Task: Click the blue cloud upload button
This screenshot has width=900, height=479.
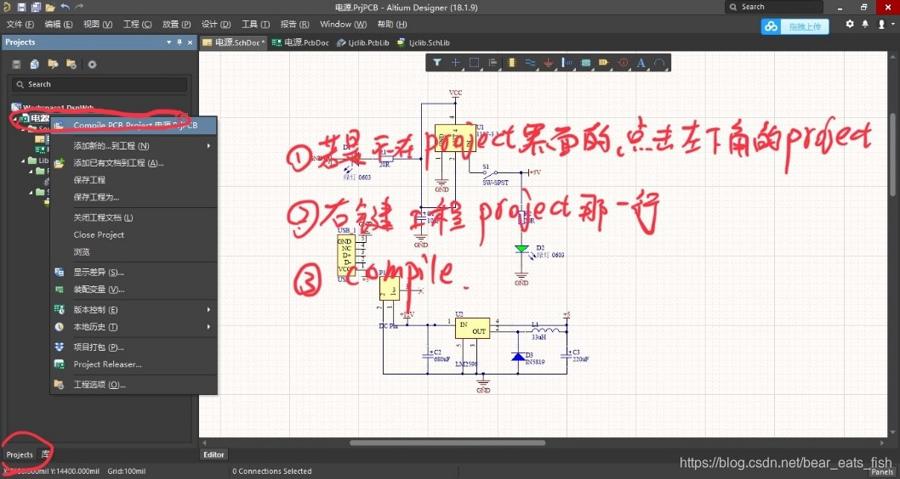Action: coord(795,26)
